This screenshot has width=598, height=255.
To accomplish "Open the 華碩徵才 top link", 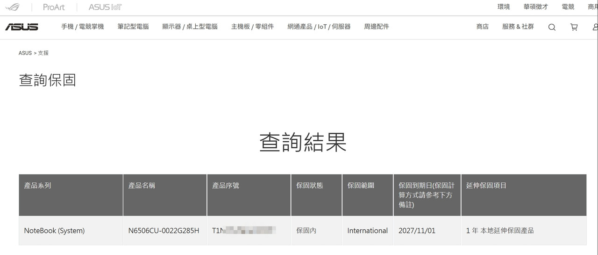I will [x=536, y=7].
